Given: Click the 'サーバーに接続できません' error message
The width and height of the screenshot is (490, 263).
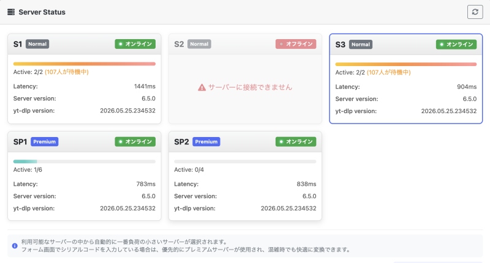Looking at the screenshot, I should [x=250, y=87].
